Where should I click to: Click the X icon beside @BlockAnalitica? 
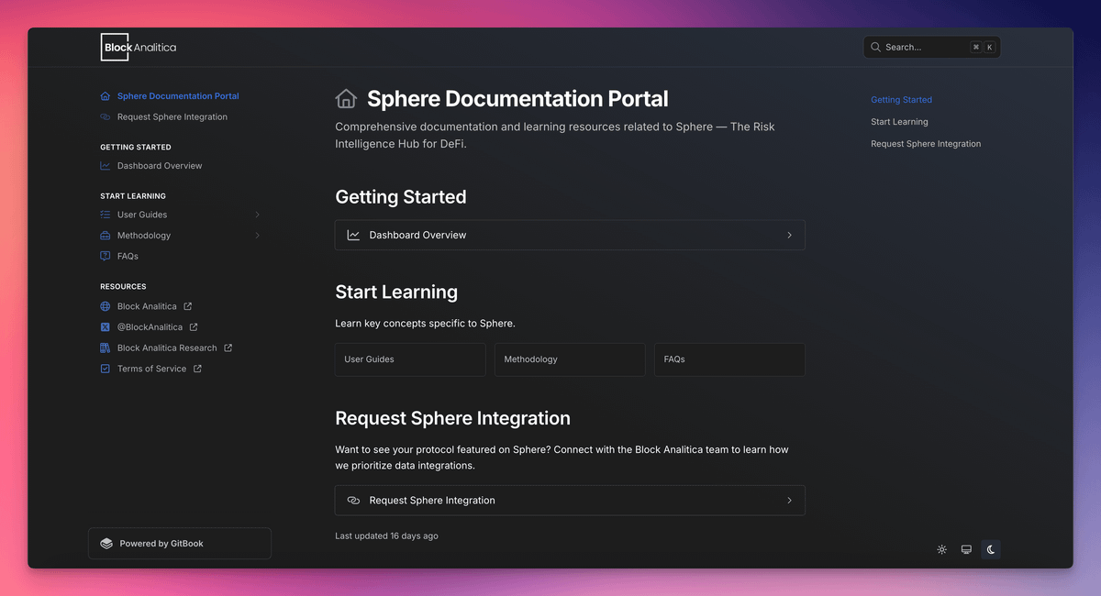tap(106, 327)
